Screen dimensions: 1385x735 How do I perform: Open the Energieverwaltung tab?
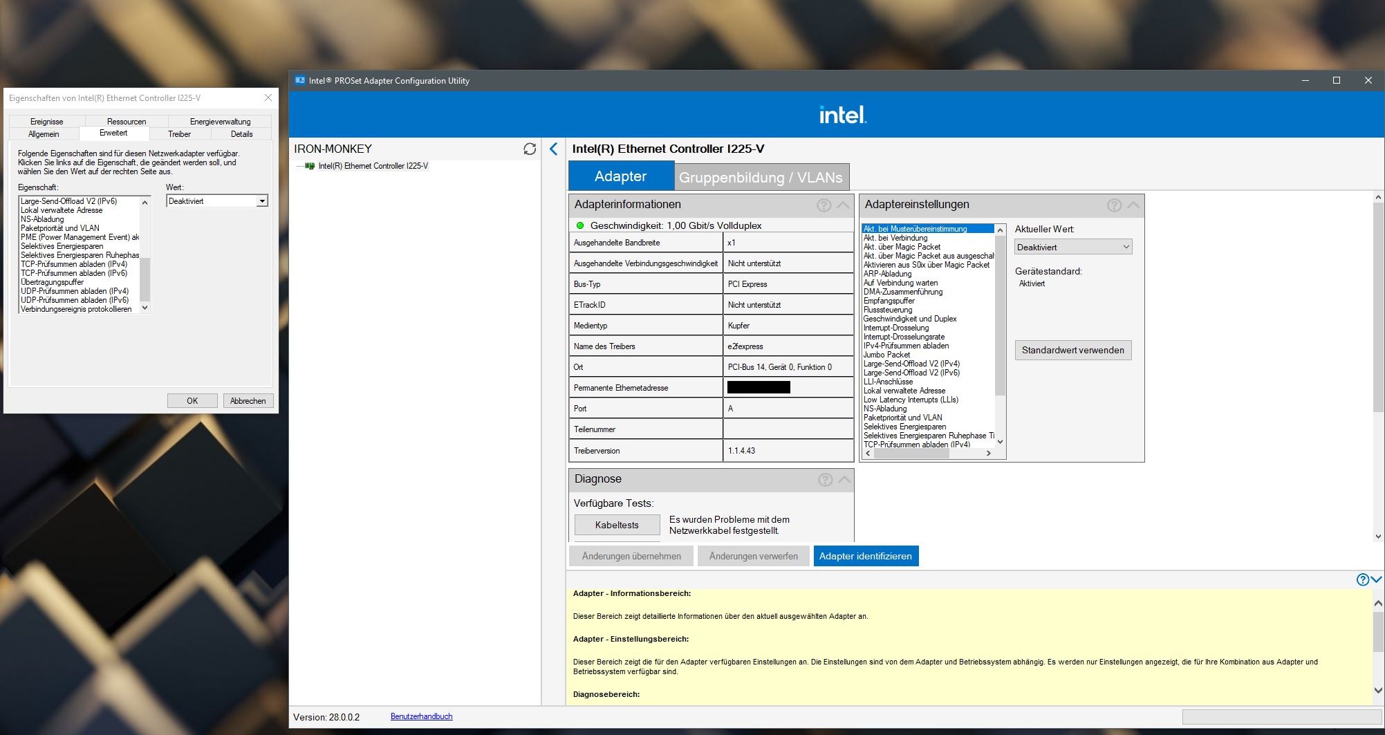(220, 122)
